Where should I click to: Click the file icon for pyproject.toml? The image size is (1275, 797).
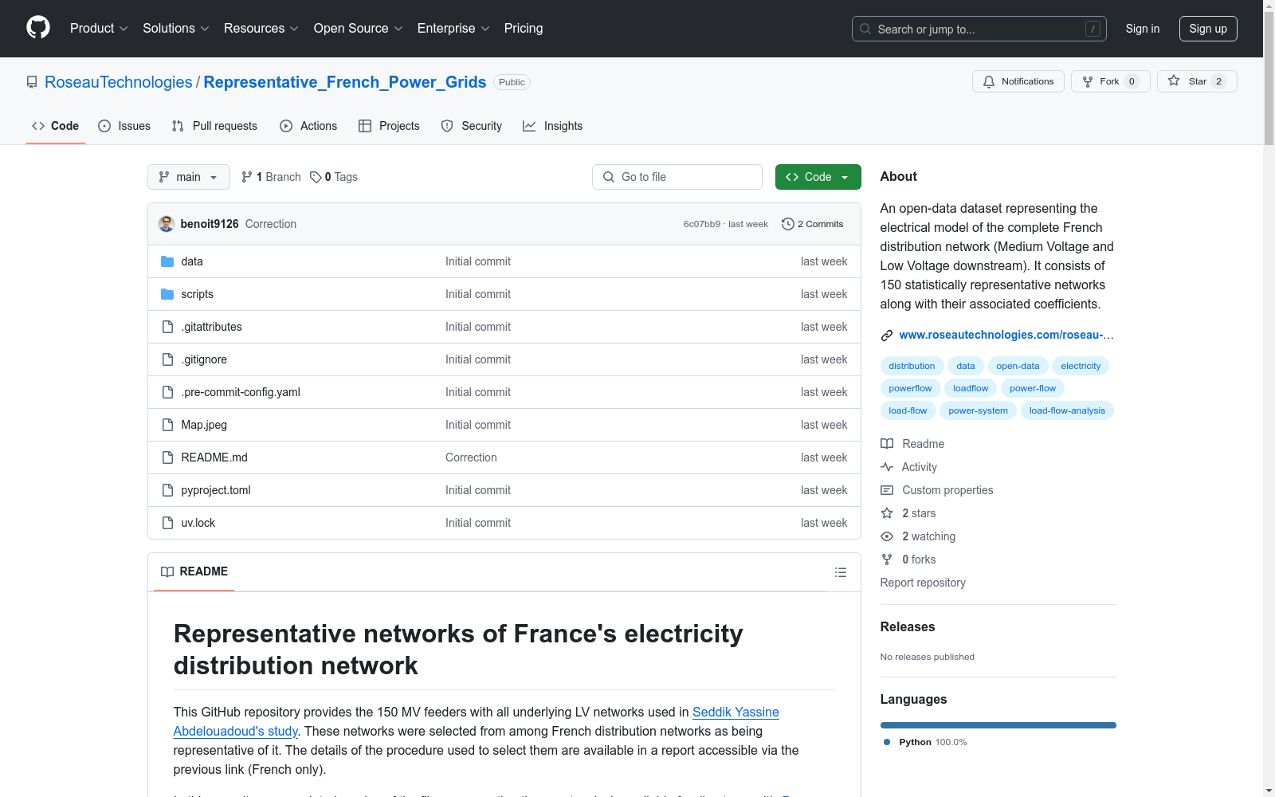tap(167, 490)
